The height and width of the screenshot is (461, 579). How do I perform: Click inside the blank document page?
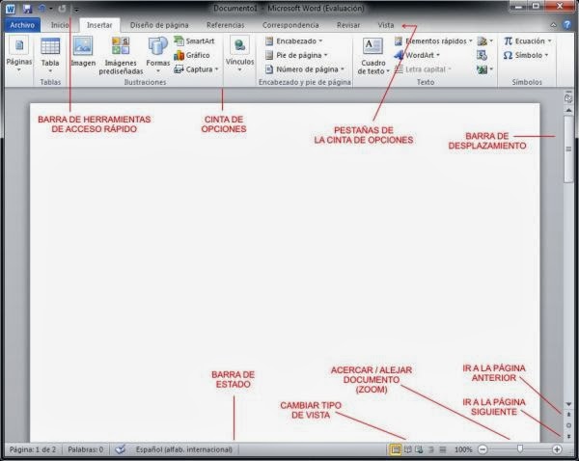tap(285, 272)
